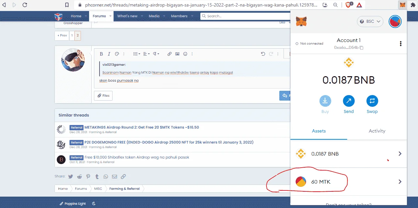Toggle dark mode with the moon icon
This screenshot has width=418, height=208.
[x=94, y=203]
